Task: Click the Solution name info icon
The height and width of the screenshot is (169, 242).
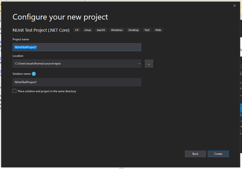Action: coord(34,74)
